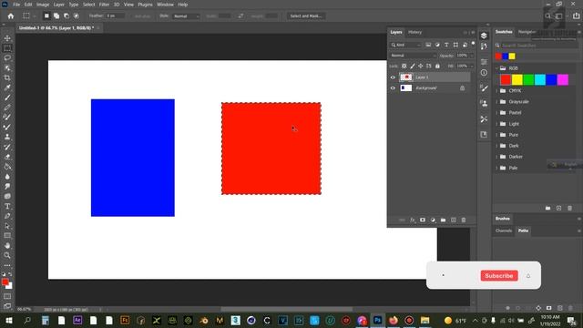This screenshot has height=328, width=583.
Task: Click the Select and Mask button
Action: [x=306, y=16]
